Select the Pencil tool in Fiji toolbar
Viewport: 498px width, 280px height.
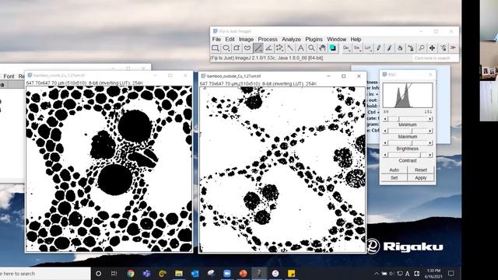[x=379, y=48]
